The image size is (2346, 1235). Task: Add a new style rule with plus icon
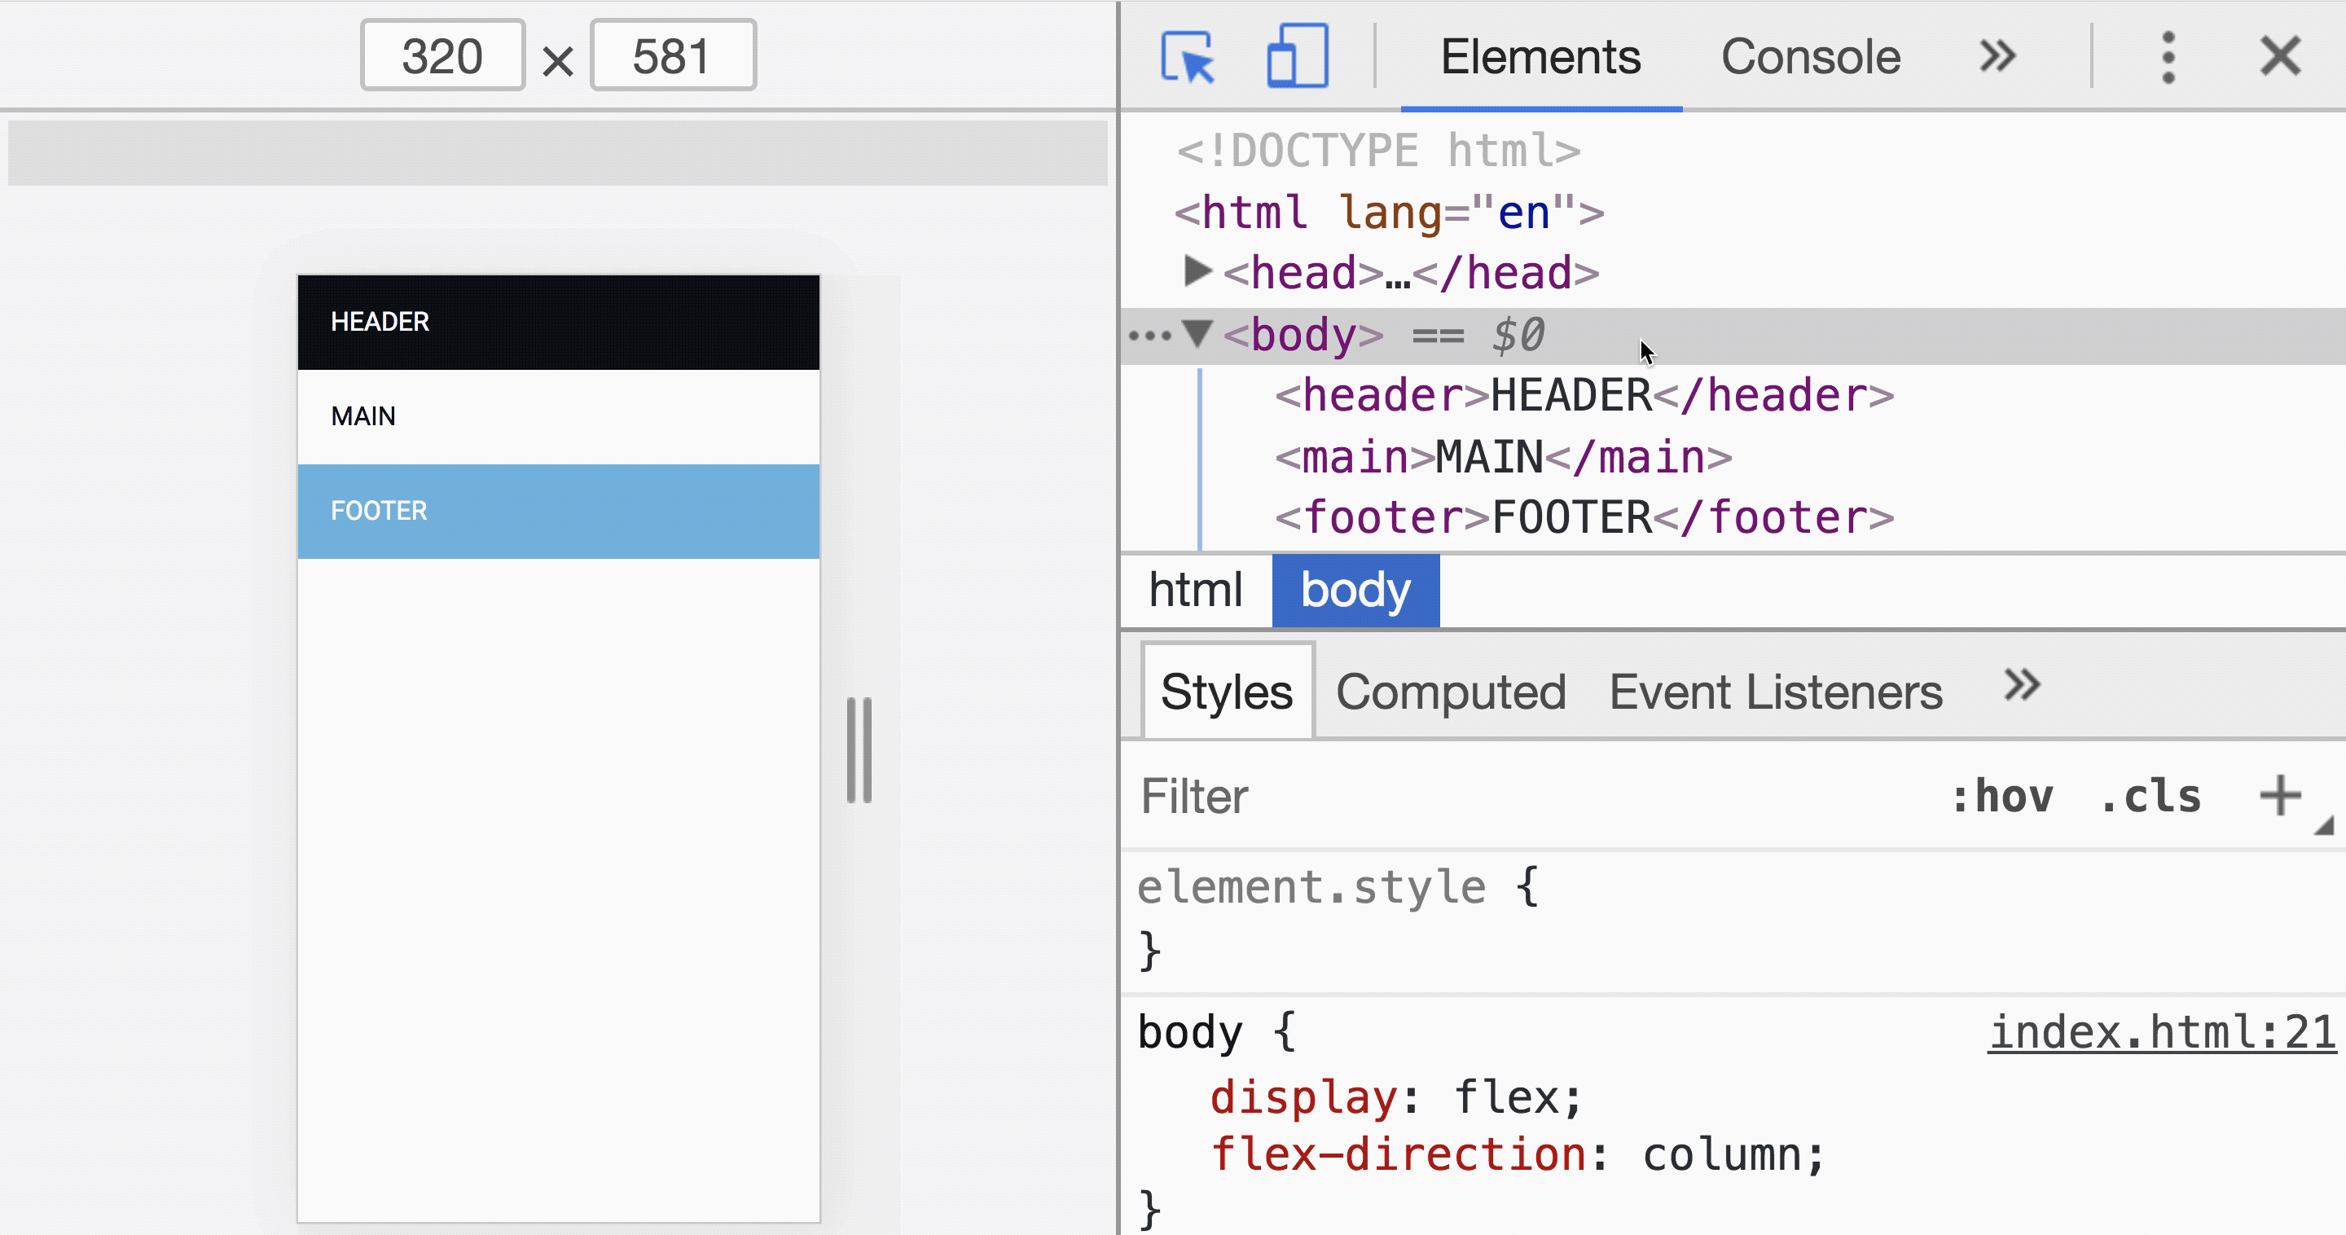click(2279, 795)
